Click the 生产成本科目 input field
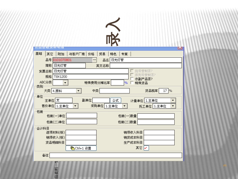Image resolution: width=238 pixels, height=179 pixels. click(159, 143)
